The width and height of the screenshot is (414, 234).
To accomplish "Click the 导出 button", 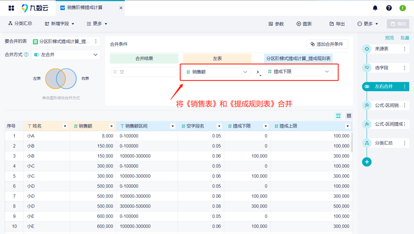I will [x=337, y=24].
